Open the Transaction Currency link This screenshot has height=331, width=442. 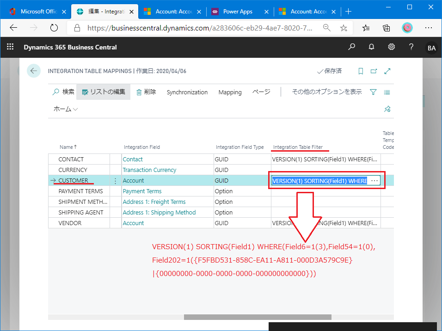click(149, 170)
